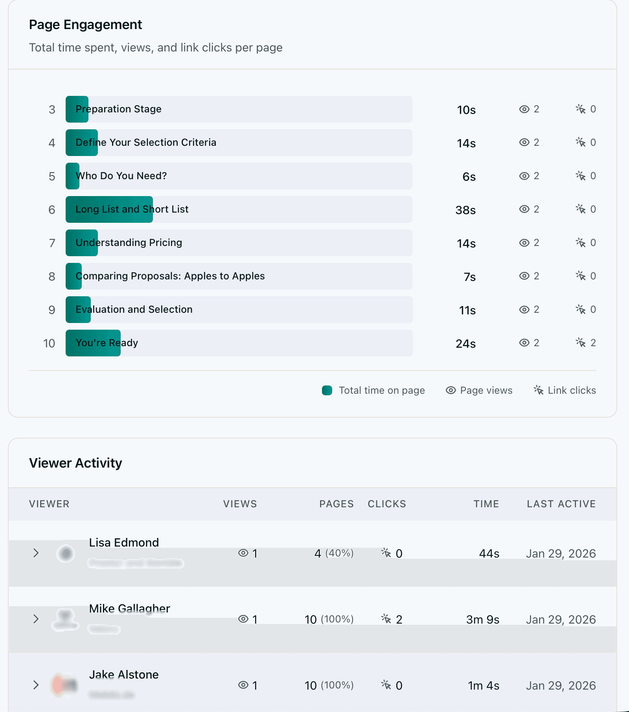This screenshot has width=629, height=712.
Task: Click the views eye icon on Lisa Edmond's row
Action: (244, 553)
